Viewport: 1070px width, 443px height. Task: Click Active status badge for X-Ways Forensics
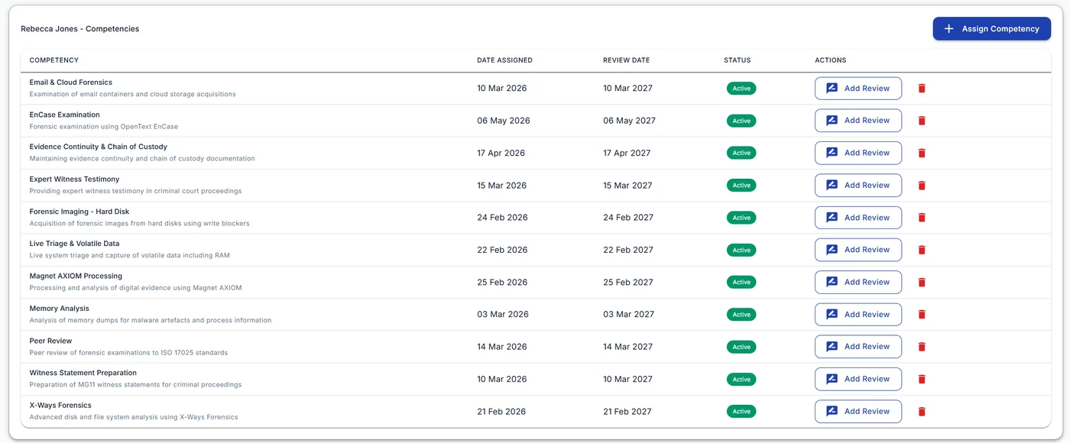pos(741,411)
